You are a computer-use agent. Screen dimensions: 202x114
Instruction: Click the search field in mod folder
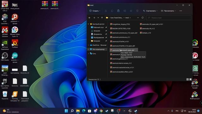coord(169,18)
